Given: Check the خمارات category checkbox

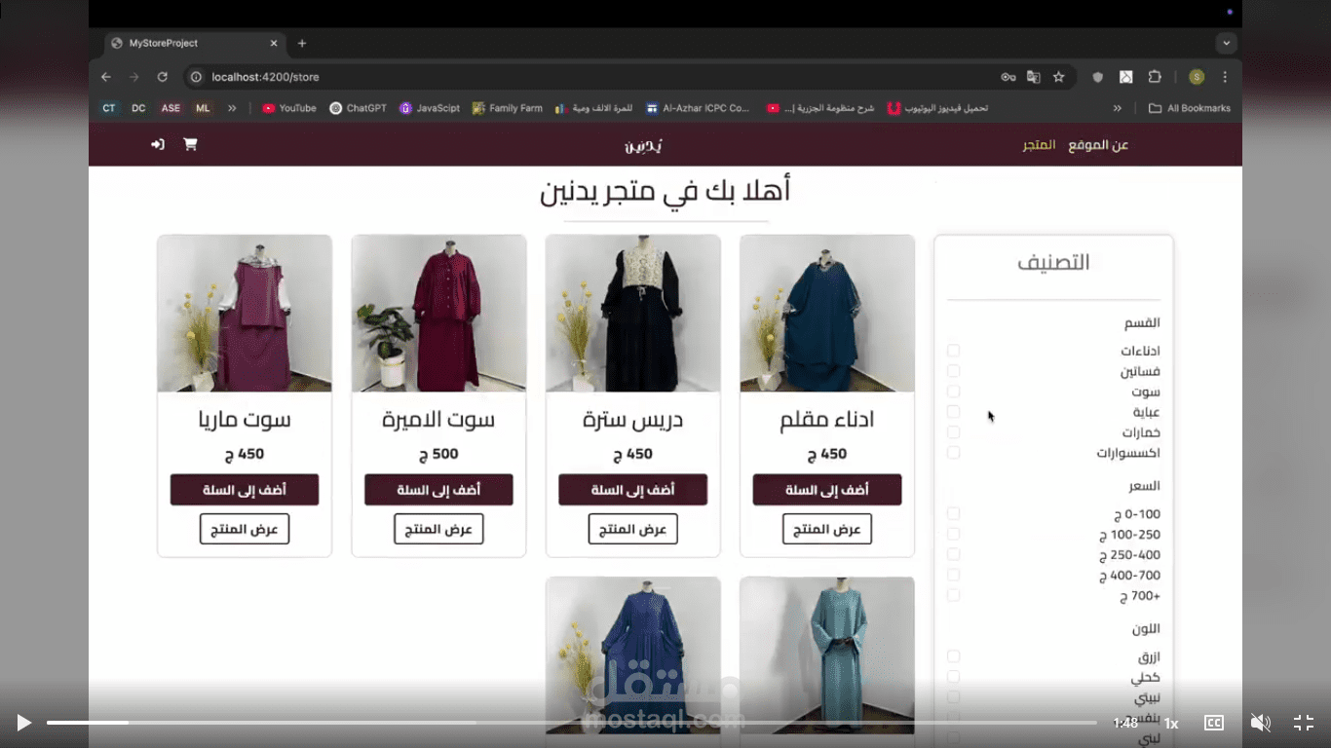Looking at the screenshot, I should [954, 432].
